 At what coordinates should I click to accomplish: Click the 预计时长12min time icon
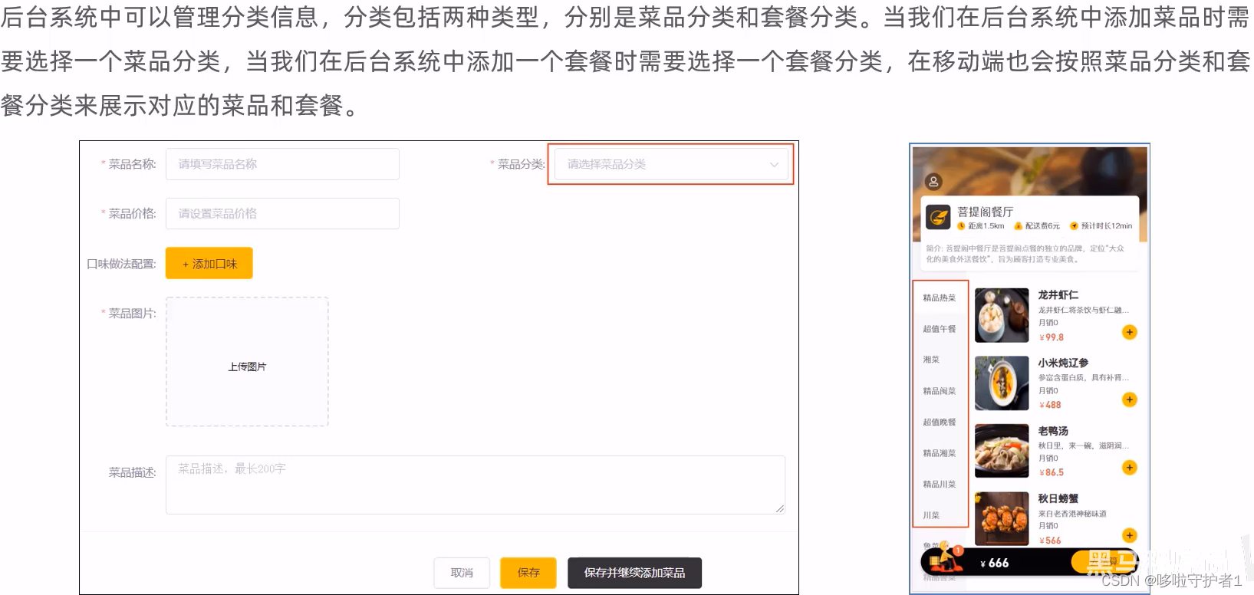1075,226
